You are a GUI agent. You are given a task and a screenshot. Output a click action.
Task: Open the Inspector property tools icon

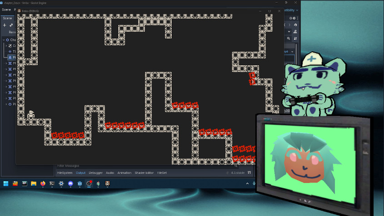click(x=295, y=38)
